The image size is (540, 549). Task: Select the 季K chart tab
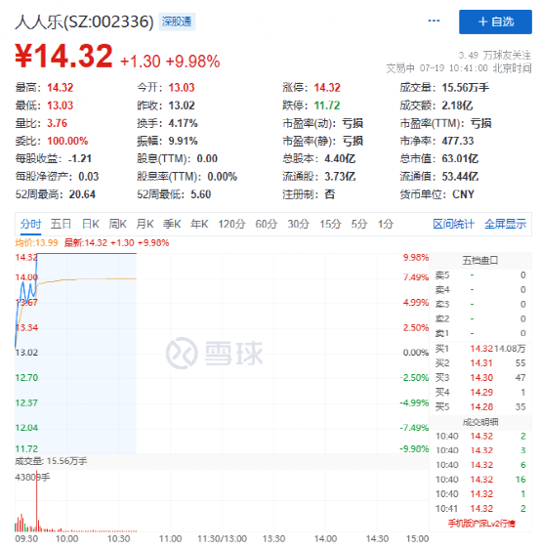pyautogui.click(x=172, y=224)
